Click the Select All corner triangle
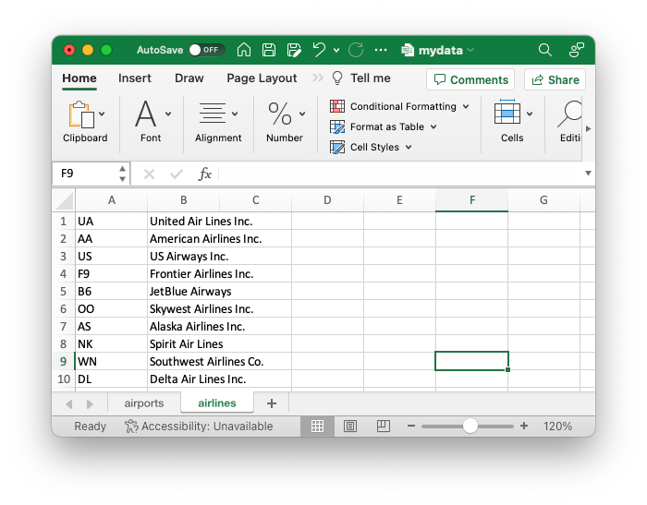The width and height of the screenshot is (647, 505). click(64, 200)
